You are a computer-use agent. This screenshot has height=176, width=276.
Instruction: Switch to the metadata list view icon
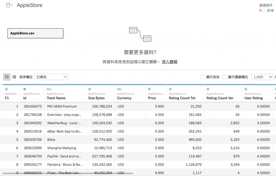coord(14,77)
